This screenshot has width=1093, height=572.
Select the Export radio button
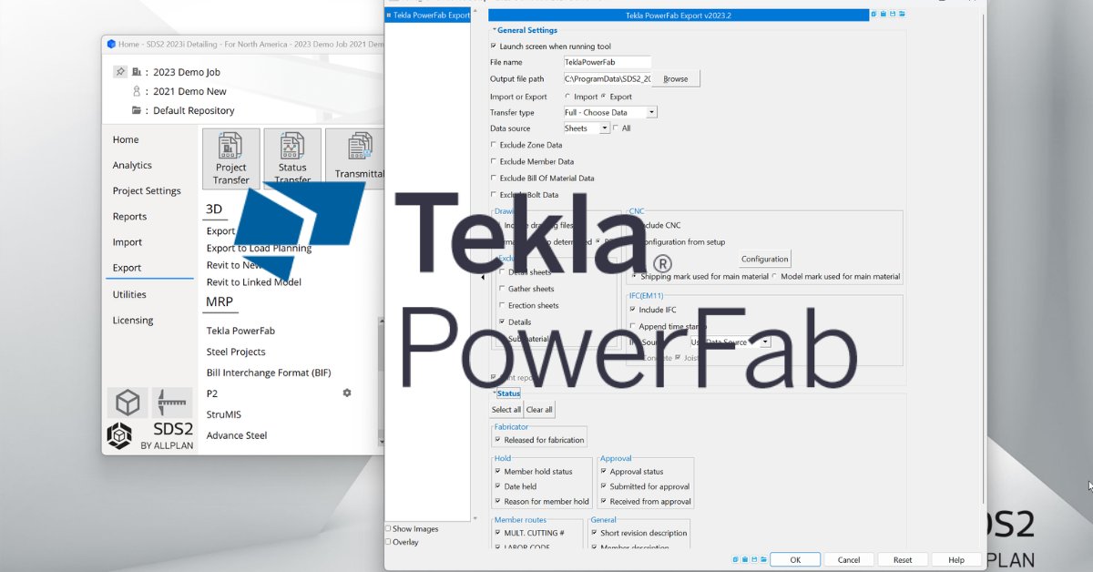click(x=603, y=97)
